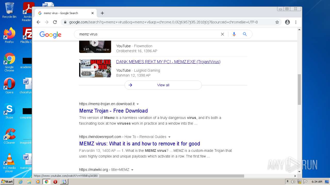The width and height of the screenshot is (330, 185).
Task: Open Chrome's three-dot menu
Action: click(296, 22)
